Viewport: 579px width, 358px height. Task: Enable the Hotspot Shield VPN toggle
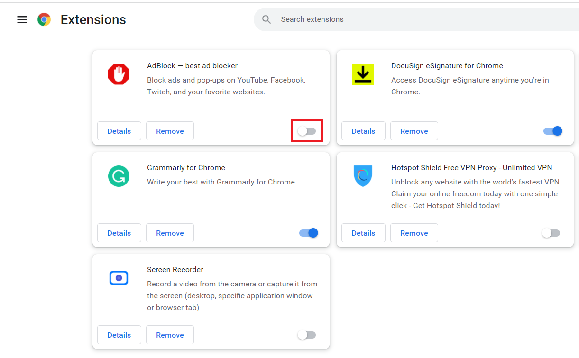point(551,233)
